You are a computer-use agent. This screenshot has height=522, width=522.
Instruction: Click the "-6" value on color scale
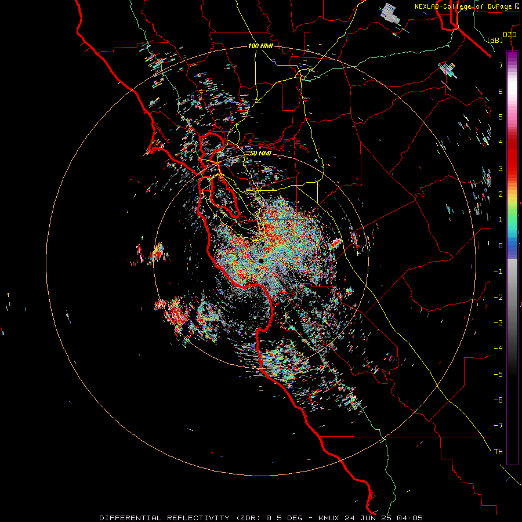click(x=498, y=400)
